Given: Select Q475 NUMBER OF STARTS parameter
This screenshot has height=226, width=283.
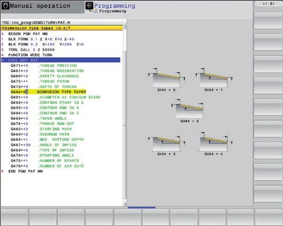Looking at the screenshot, I should coord(45,161).
